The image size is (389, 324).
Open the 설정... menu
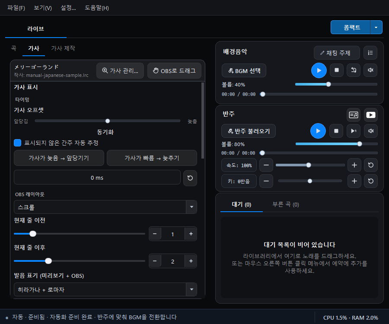click(x=68, y=8)
